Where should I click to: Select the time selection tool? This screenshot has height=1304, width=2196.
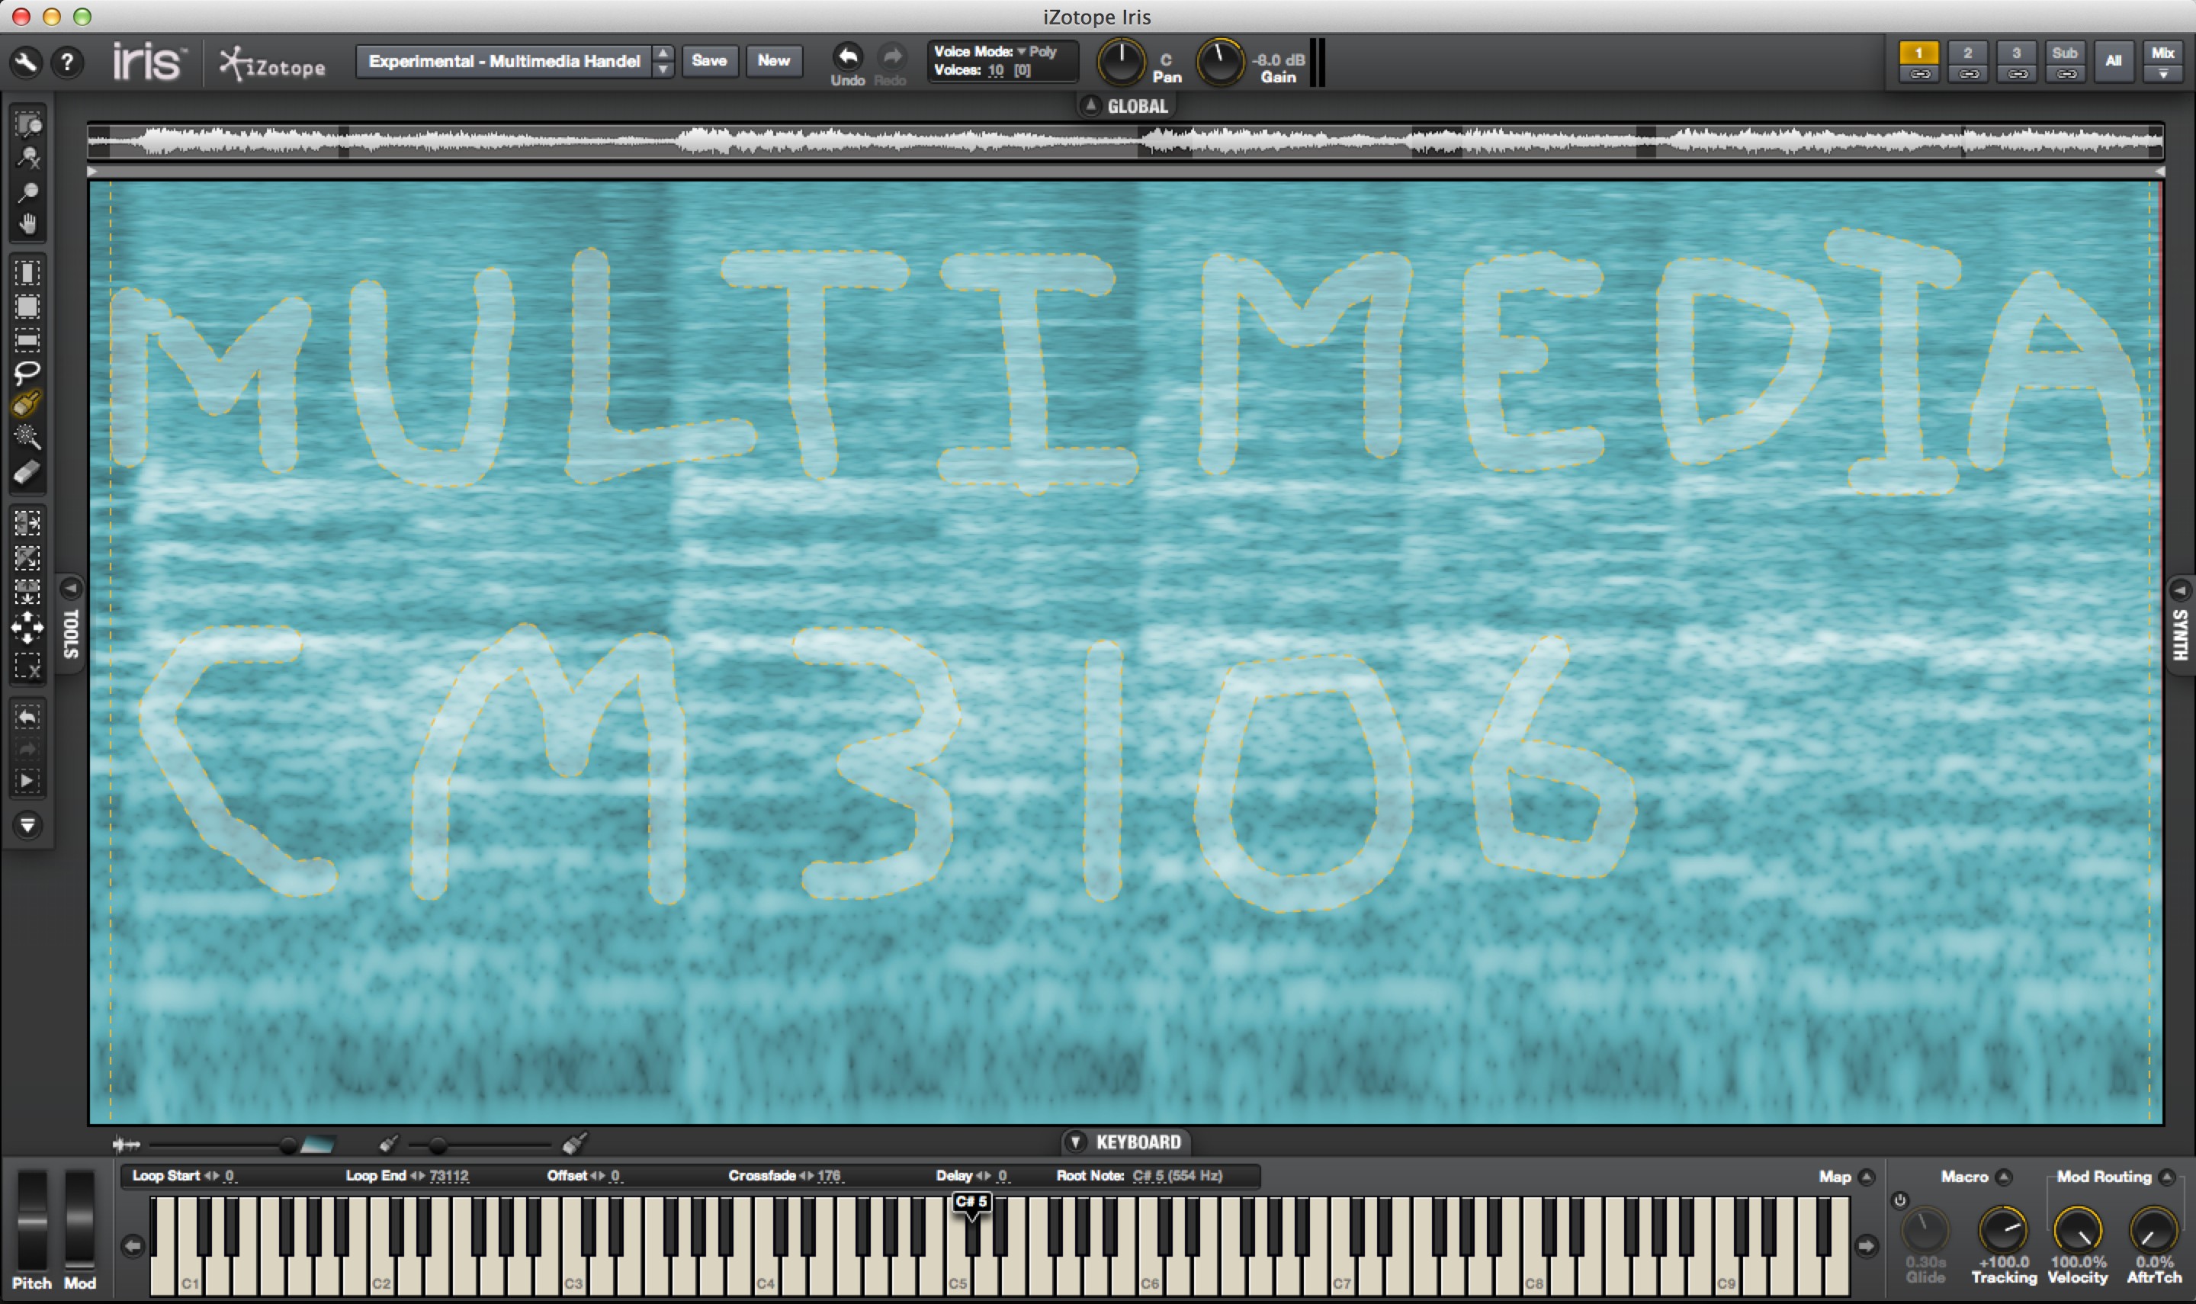[27, 273]
